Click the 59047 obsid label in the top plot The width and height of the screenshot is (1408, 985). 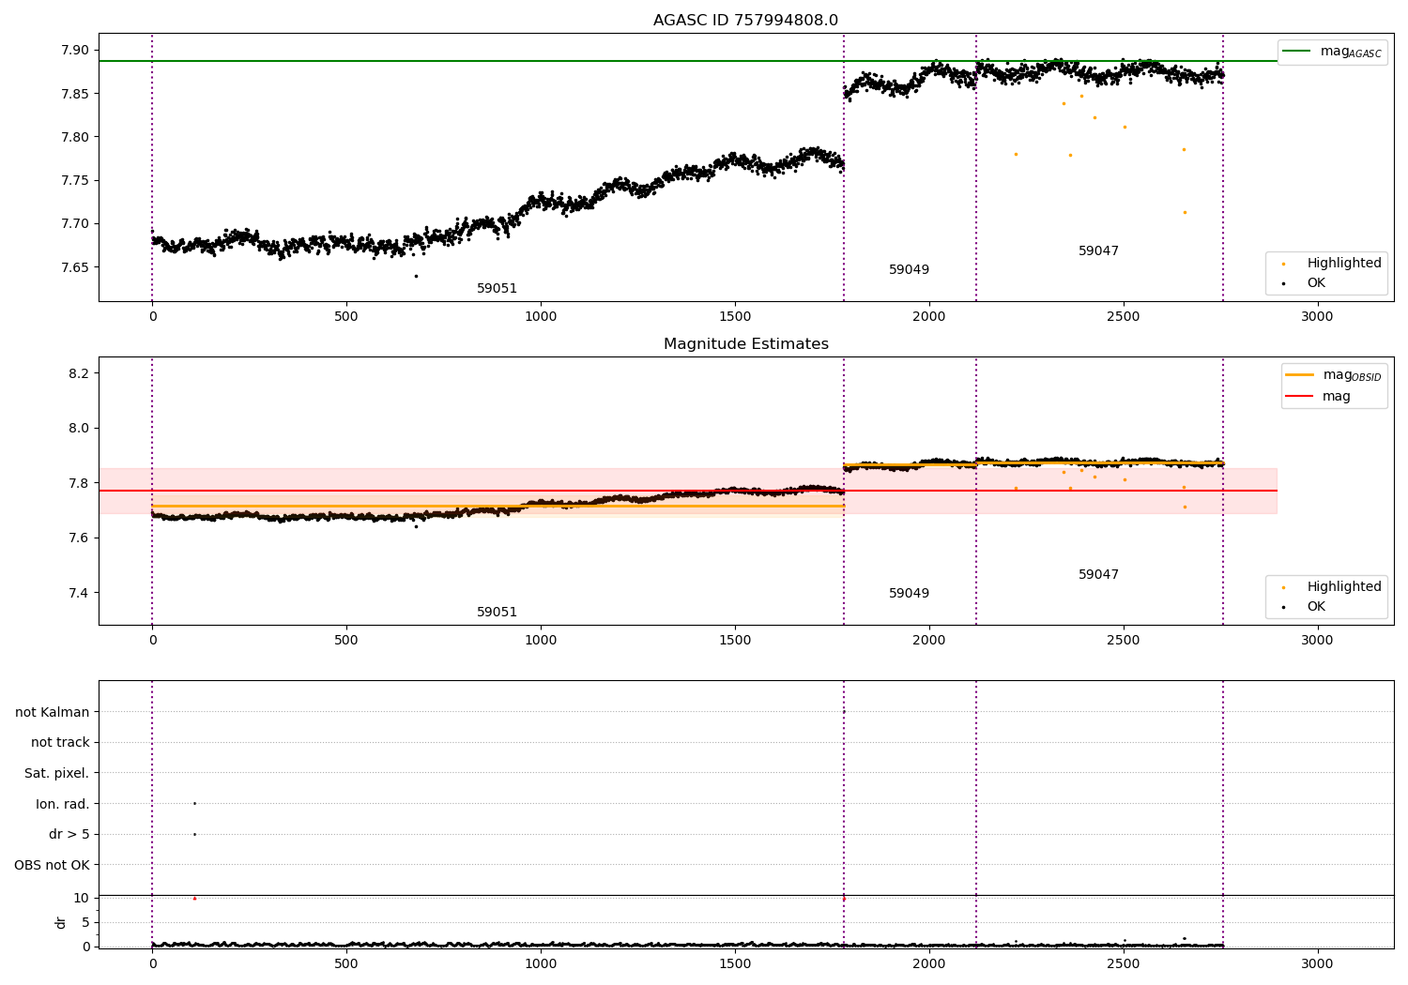click(1098, 251)
